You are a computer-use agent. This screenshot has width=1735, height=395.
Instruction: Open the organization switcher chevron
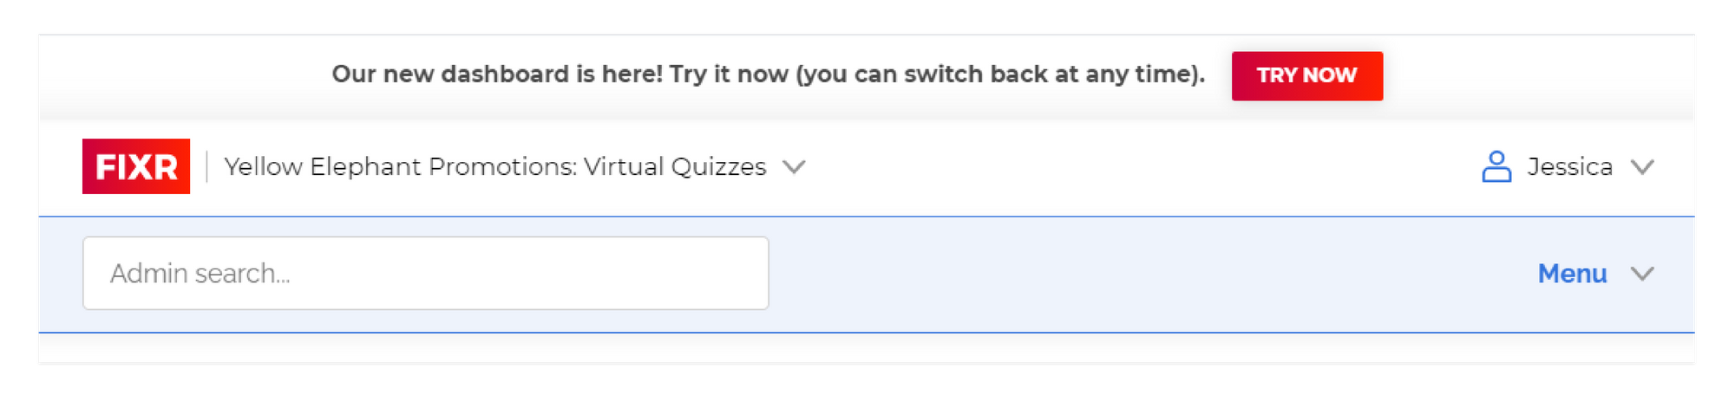[x=794, y=166]
